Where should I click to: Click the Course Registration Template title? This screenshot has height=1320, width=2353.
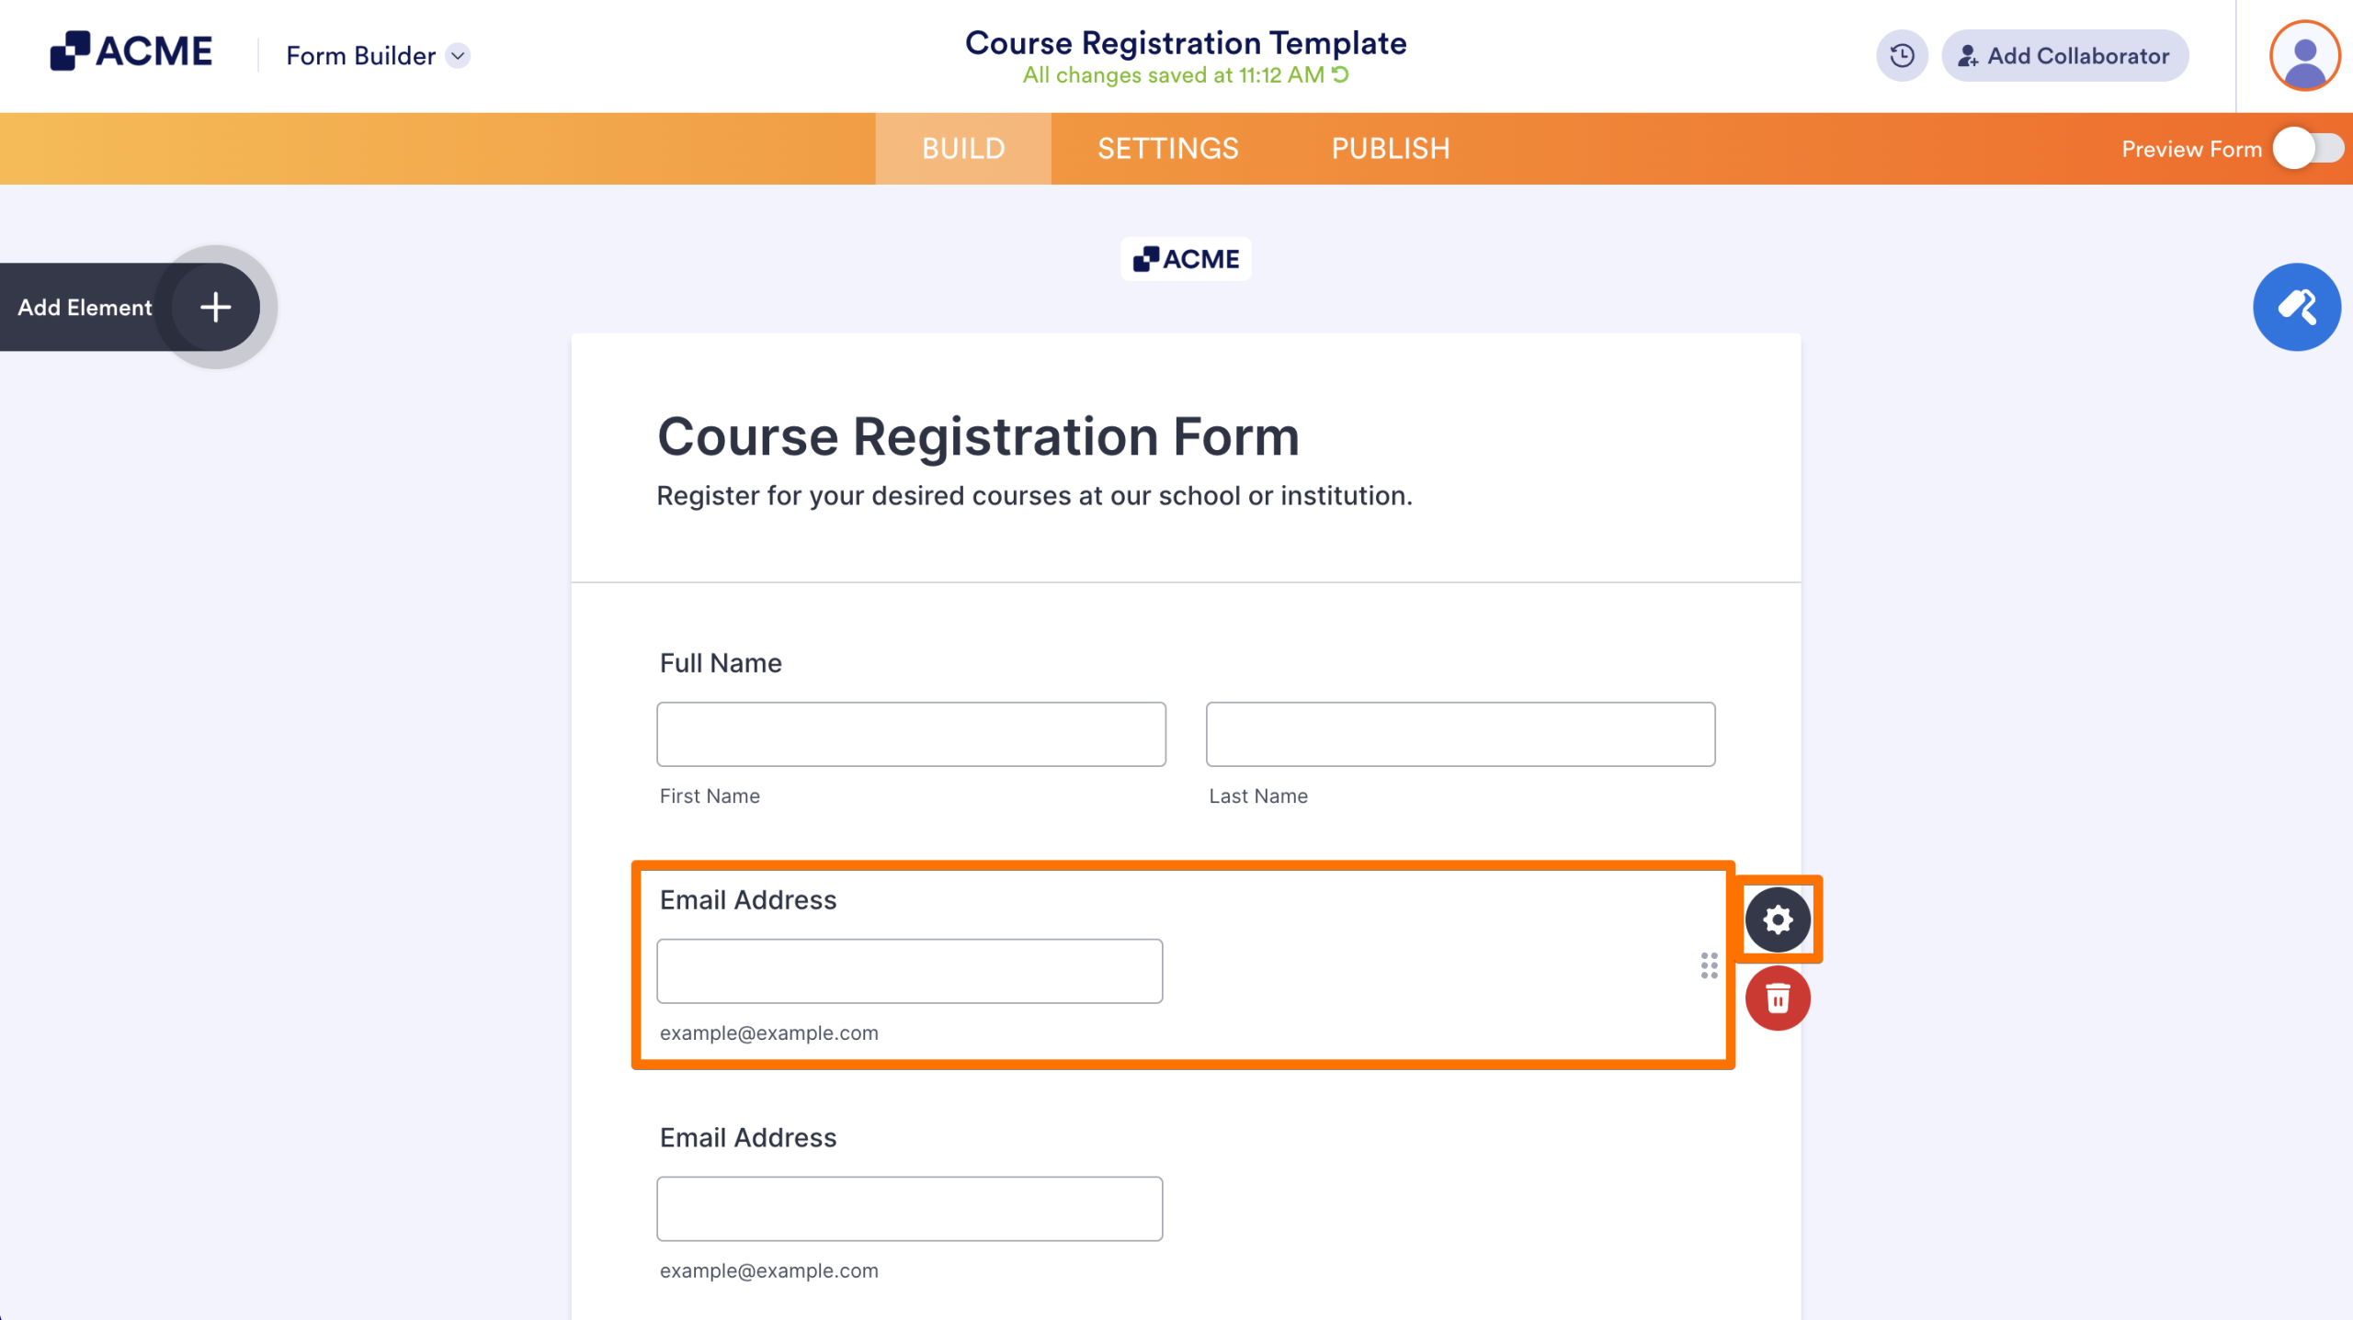pos(1185,42)
